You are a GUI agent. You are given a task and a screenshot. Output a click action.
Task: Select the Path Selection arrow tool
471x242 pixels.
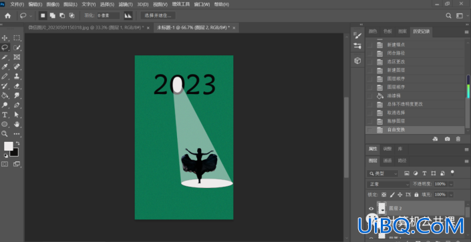(17, 115)
